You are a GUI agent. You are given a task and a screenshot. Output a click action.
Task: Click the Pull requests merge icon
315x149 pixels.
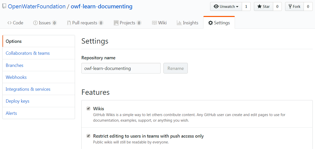click(x=69, y=23)
